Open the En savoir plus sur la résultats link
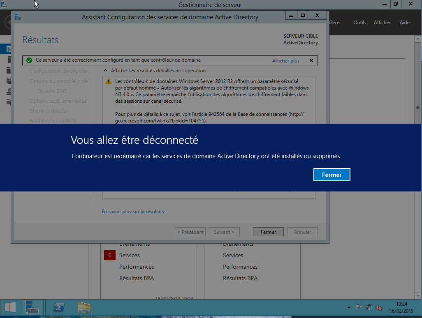Viewport: 422px width, 318px height. click(x=133, y=212)
